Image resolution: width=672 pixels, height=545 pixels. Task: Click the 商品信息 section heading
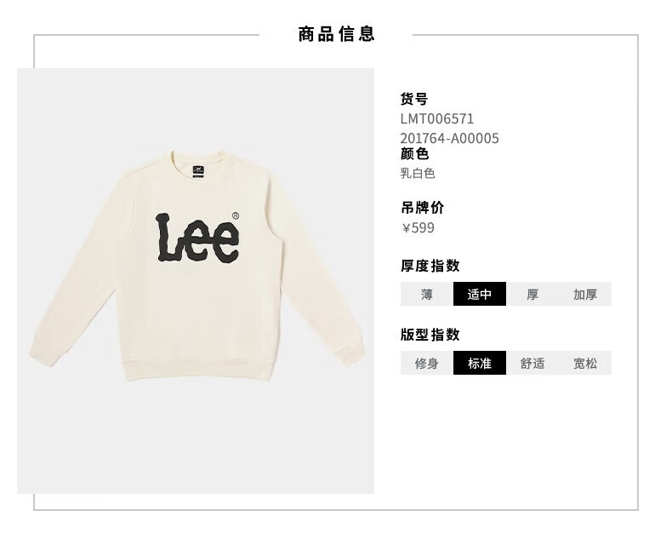(x=337, y=34)
